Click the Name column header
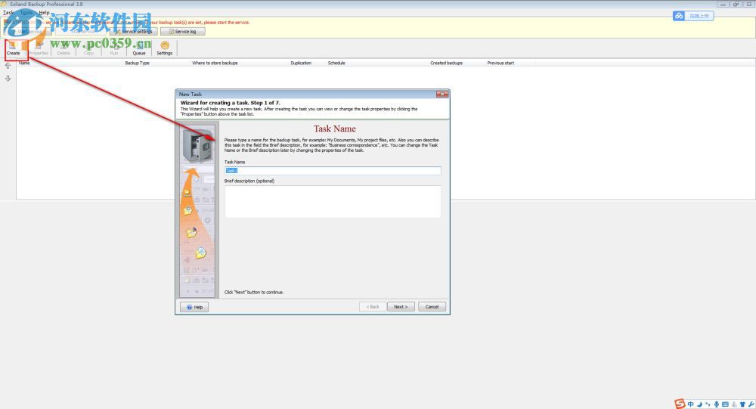756x409 pixels. 24,63
